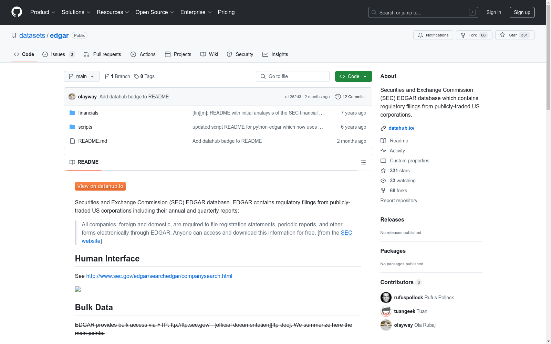The height and width of the screenshot is (344, 551).
Task: Open the Contributors heading link
Action: (401, 282)
